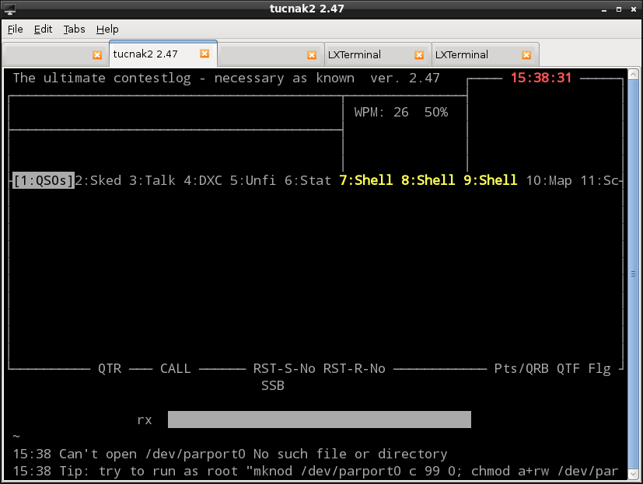Click the window menu icon in titlebar
Screen dimensions: 643x484
click(10, 9)
